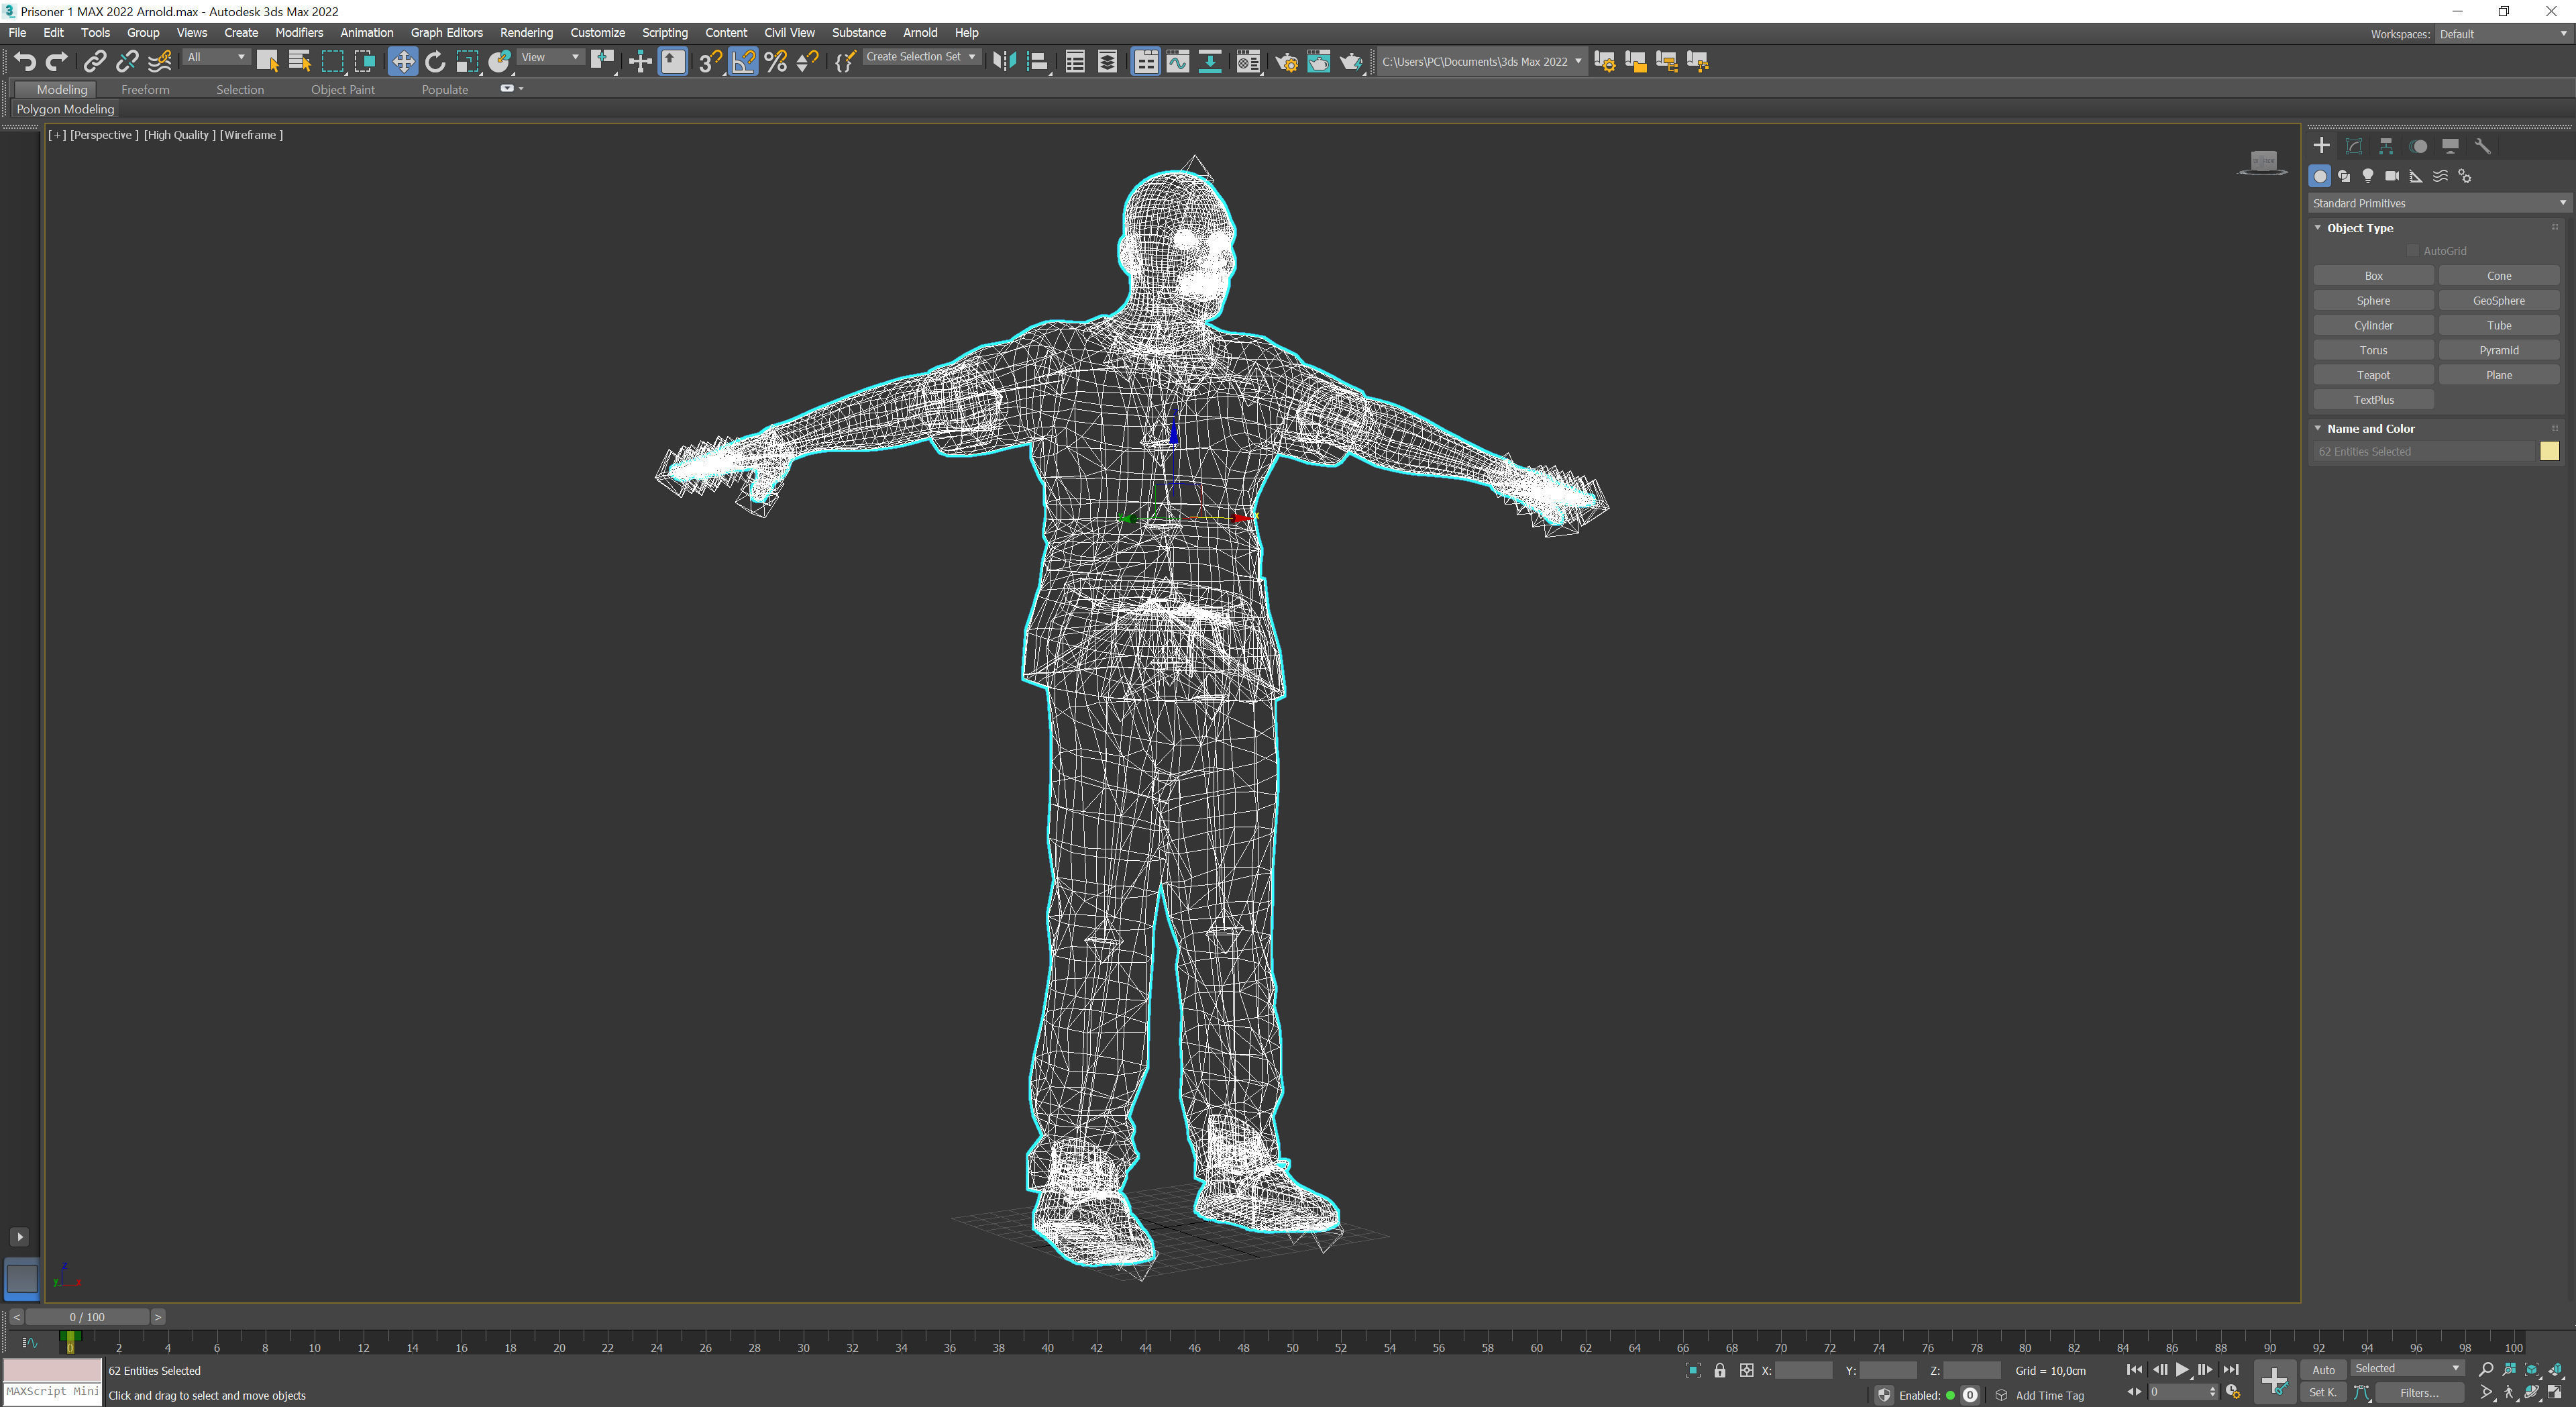Screen dimensions: 2576x1407
Task: Activate the Select and Move tool
Action: click(402, 62)
